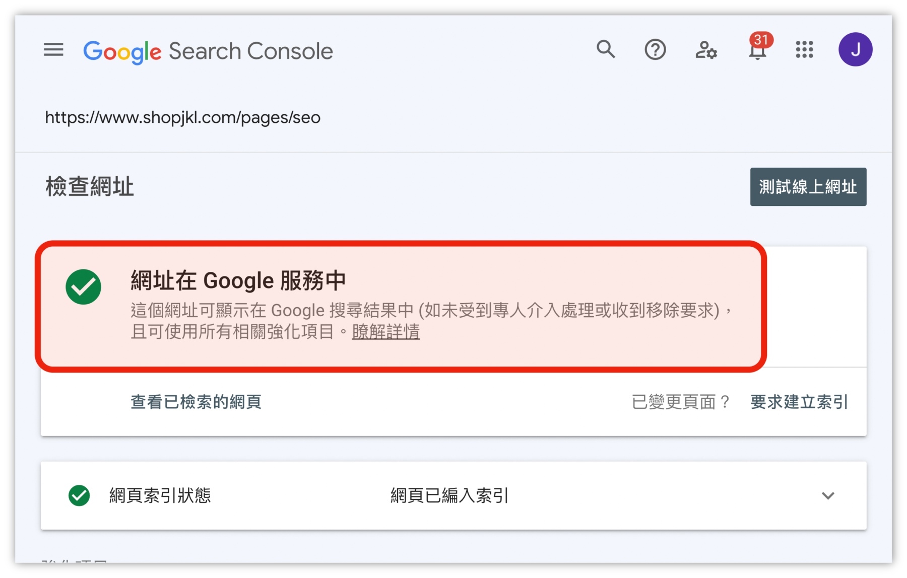Open user settings and permissions icon
Viewport: 907px width, 578px height.
point(705,50)
